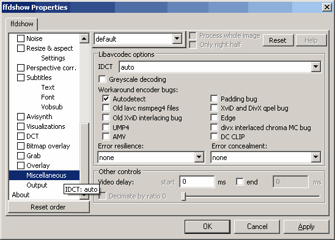Enable the UMP4 workaround checkbox
The width and height of the screenshot is (335, 240).
tap(106, 128)
